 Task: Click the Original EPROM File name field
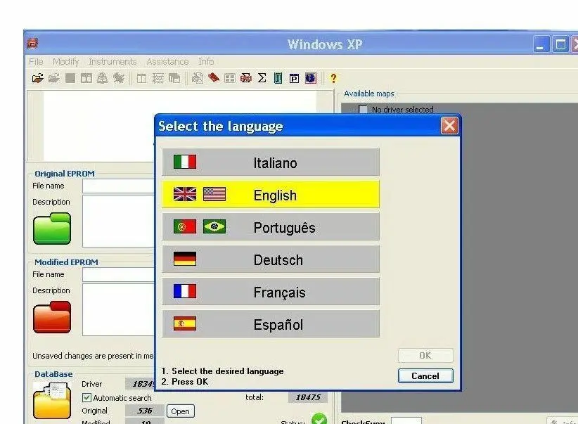(118, 186)
